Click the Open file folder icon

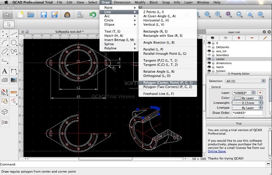31,15
